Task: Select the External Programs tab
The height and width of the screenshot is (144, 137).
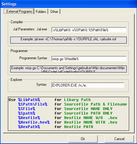Action: click(19, 11)
